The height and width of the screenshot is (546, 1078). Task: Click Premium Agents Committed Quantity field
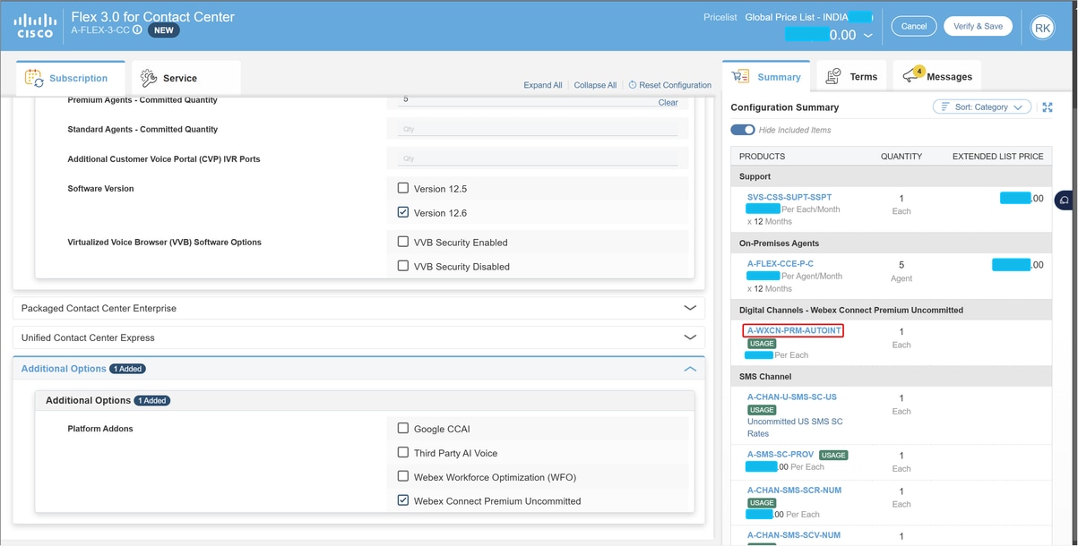[x=527, y=100]
